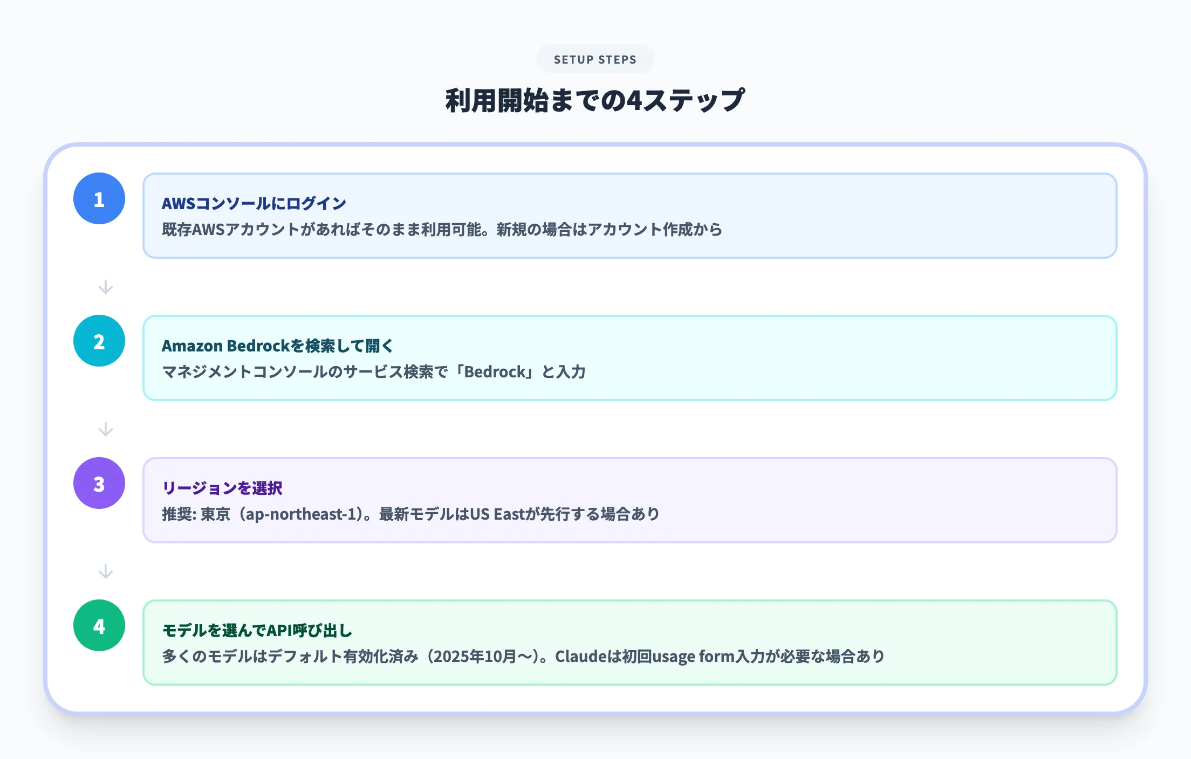1191x759 pixels.
Task: Mark the リージョンを選択 step complete
Action: pos(576,500)
